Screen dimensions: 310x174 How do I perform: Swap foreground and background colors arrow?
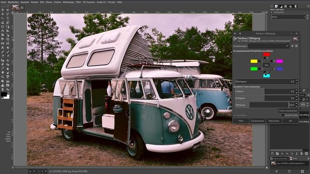[x=8, y=93]
